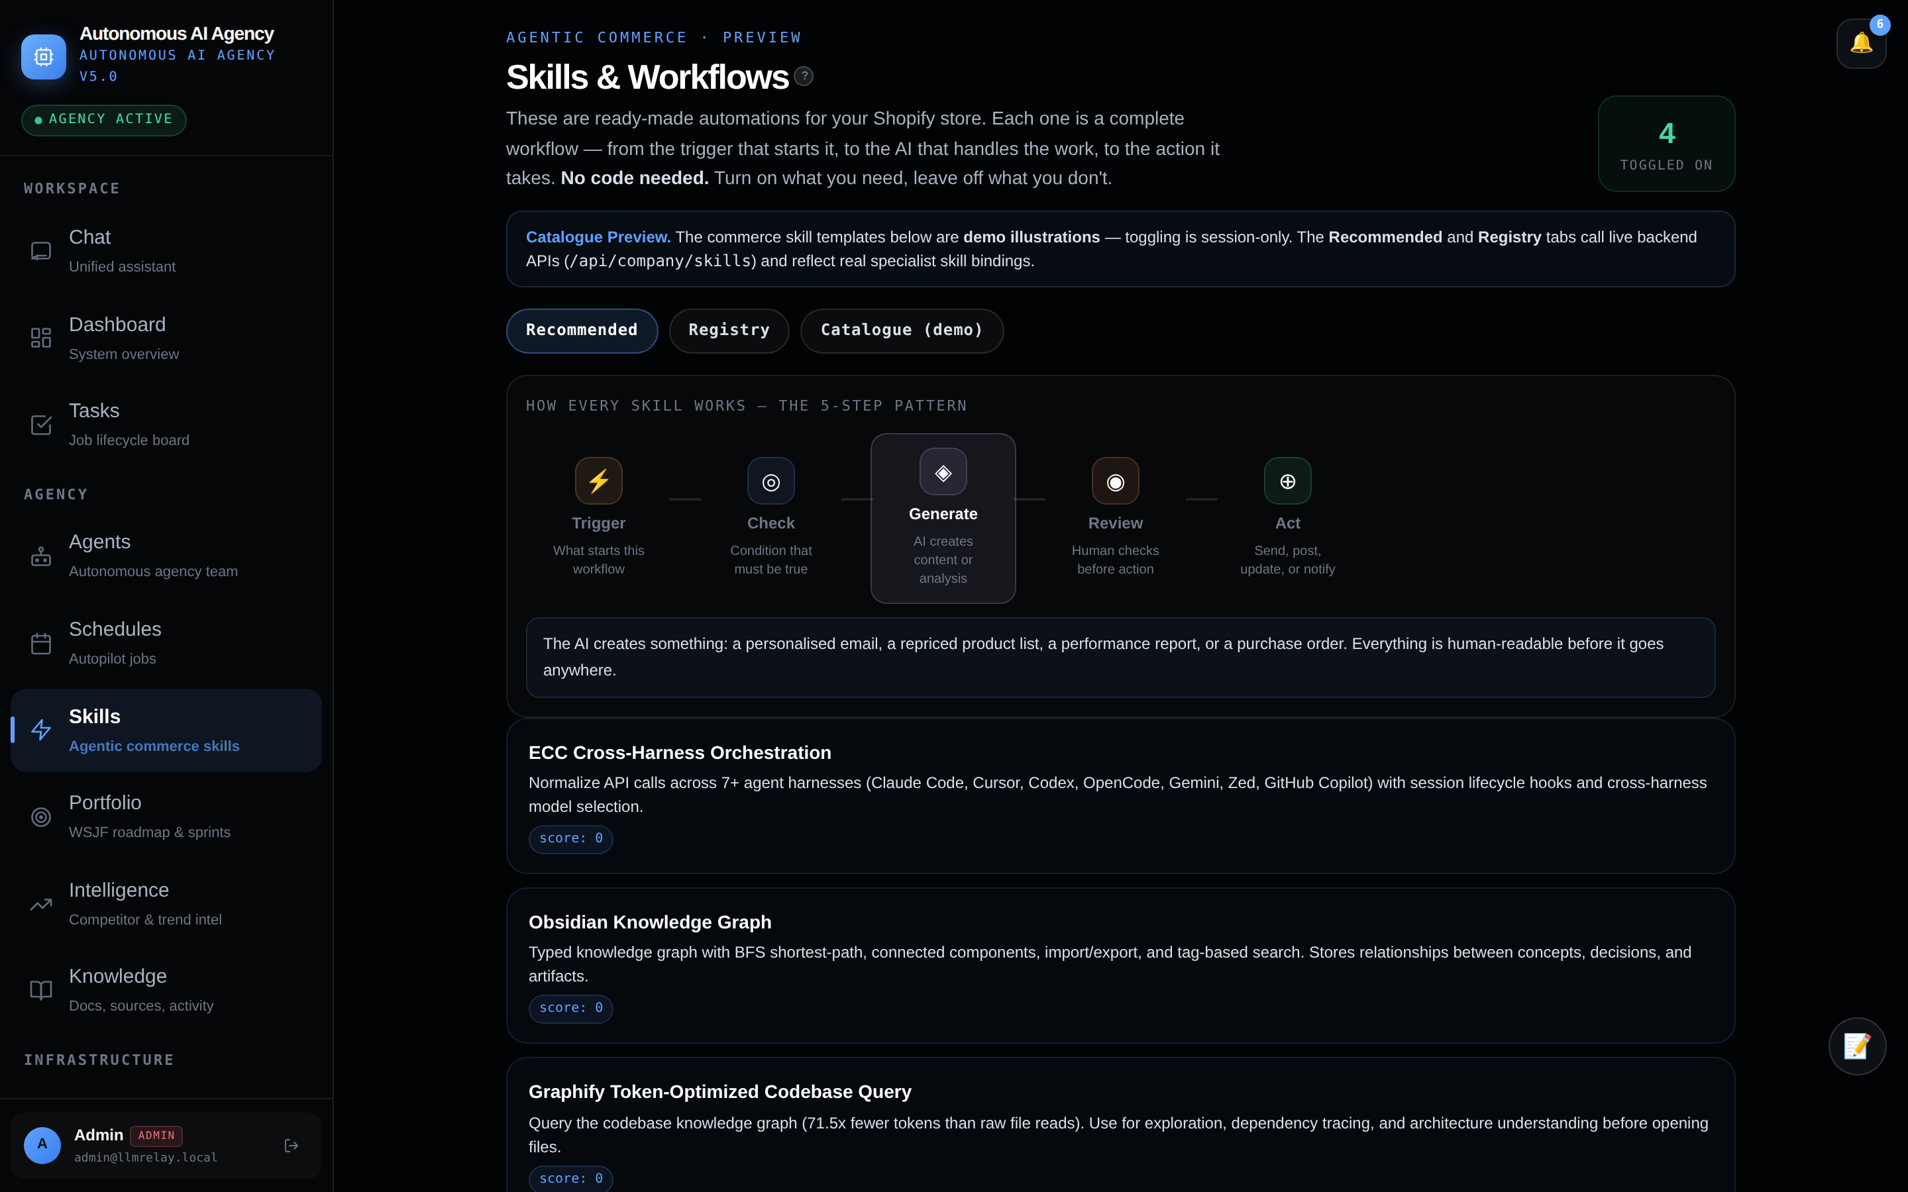Click the Chat speech bubble icon
This screenshot has height=1192, width=1908.
click(x=41, y=251)
